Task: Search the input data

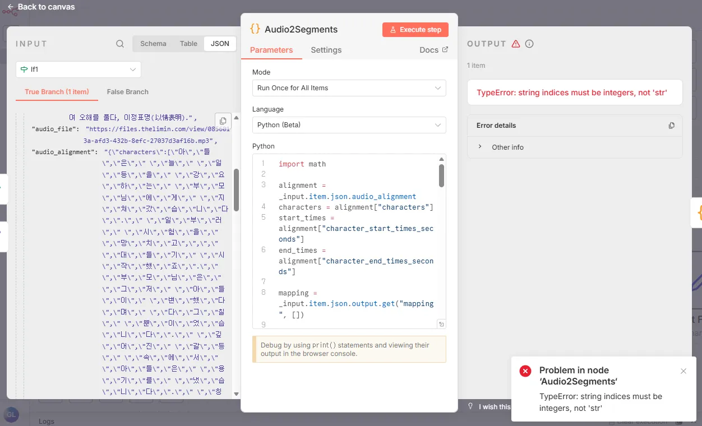Action: [120, 44]
